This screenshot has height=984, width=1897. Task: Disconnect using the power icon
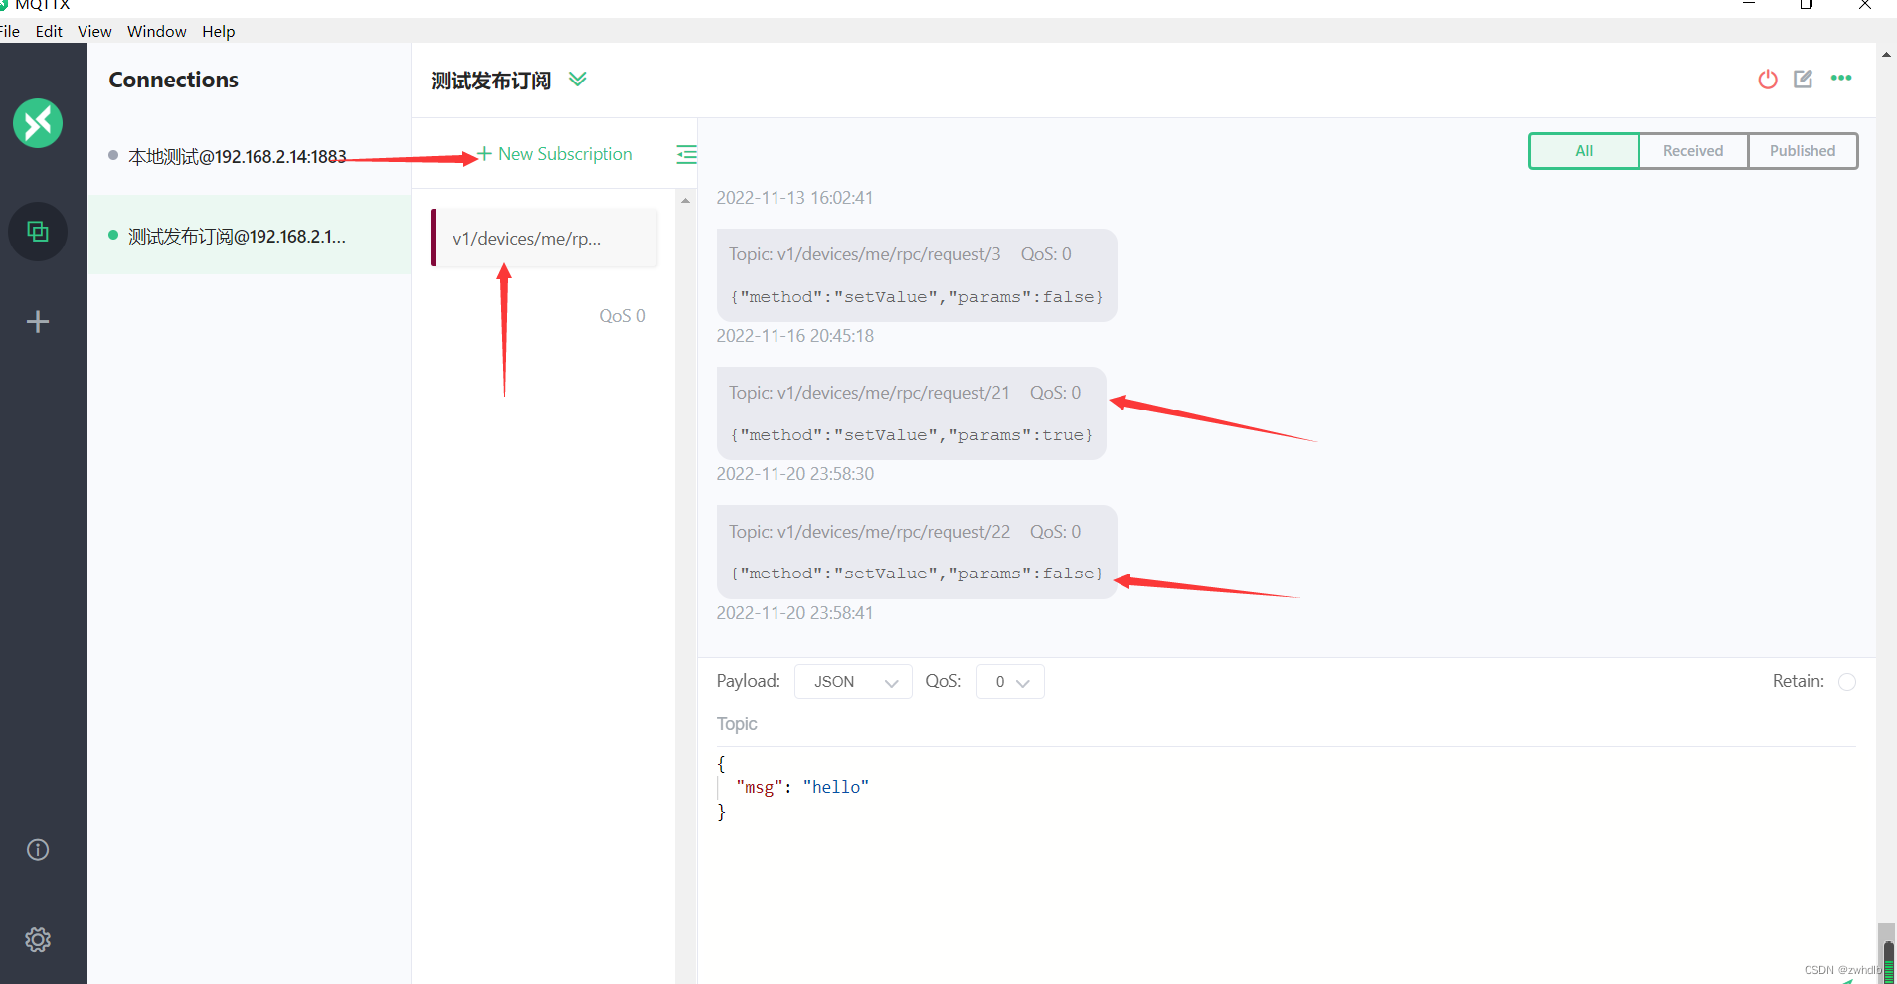pyautogui.click(x=1767, y=80)
